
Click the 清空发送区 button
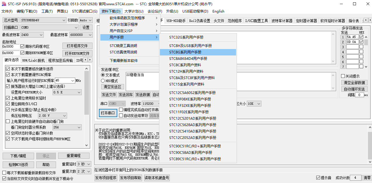coord(113,87)
